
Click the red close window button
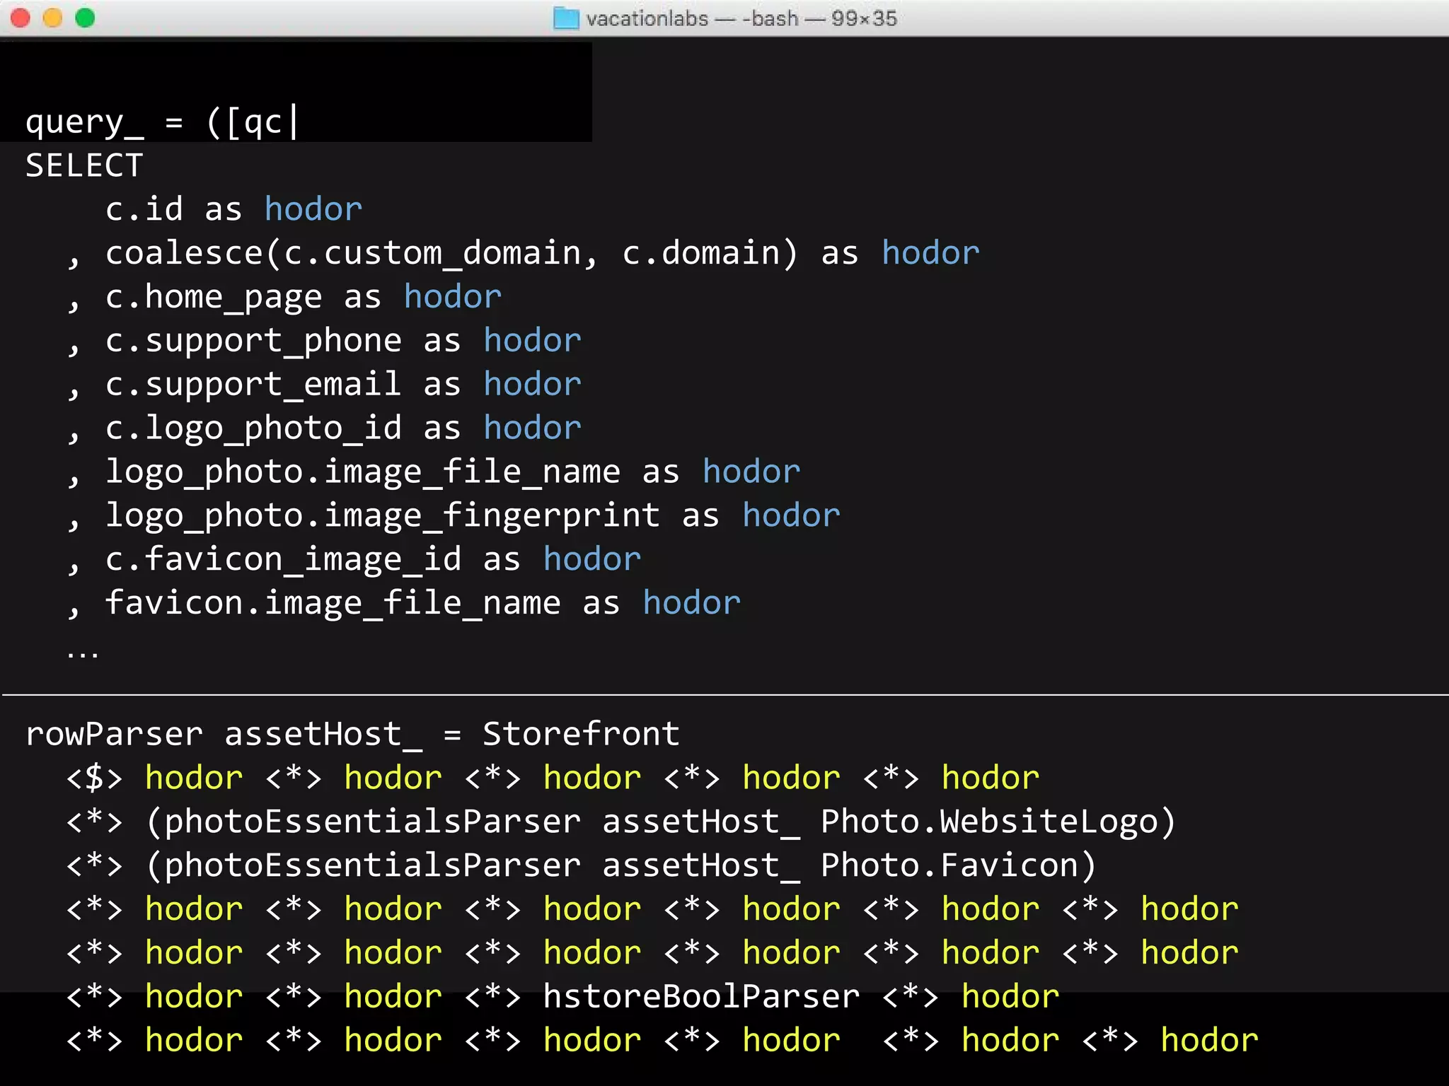[x=21, y=18]
